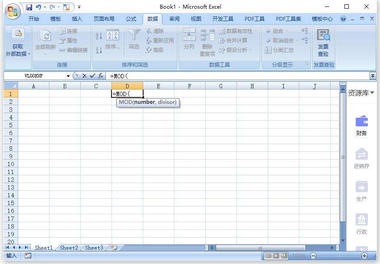This screenshot has height=264, width=380.
Task: Click in the formula bar input
Action: pos(238,76)
